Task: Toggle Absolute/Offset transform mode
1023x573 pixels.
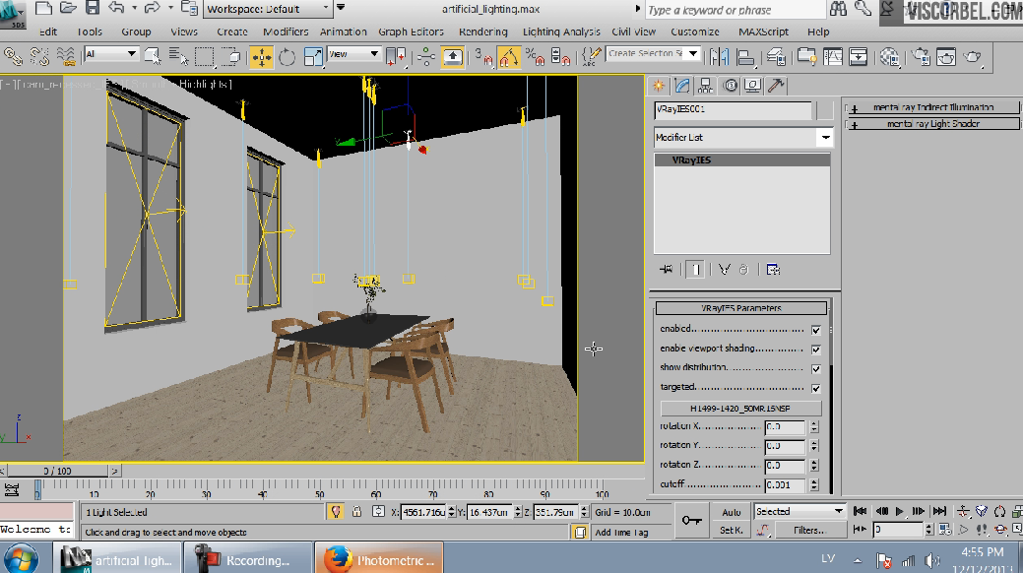Action: pyautogui.click(x=378, y=512)
